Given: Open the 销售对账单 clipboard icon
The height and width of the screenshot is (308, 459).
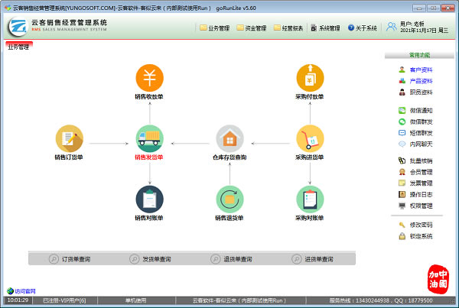Looking at the screenshot, I should click(x=149, y=199).
